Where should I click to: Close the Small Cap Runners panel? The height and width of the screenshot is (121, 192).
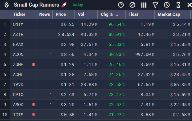(x=189, y=5)
